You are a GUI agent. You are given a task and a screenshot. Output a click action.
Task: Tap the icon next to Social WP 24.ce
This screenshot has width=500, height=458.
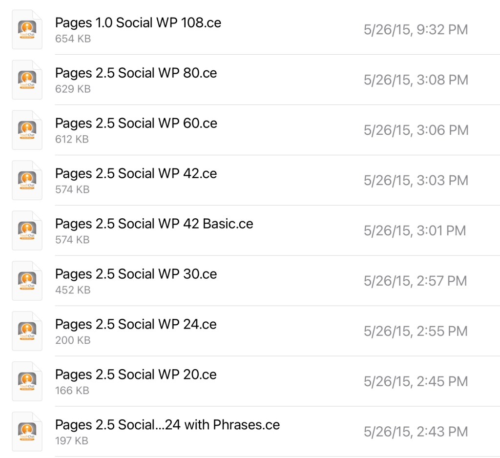(27, 332)
